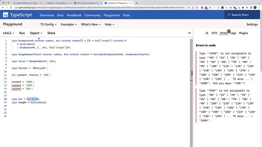Open the browser extensions puzzle icon
Viewport: 262px width, 147px height.
(243, 7)
